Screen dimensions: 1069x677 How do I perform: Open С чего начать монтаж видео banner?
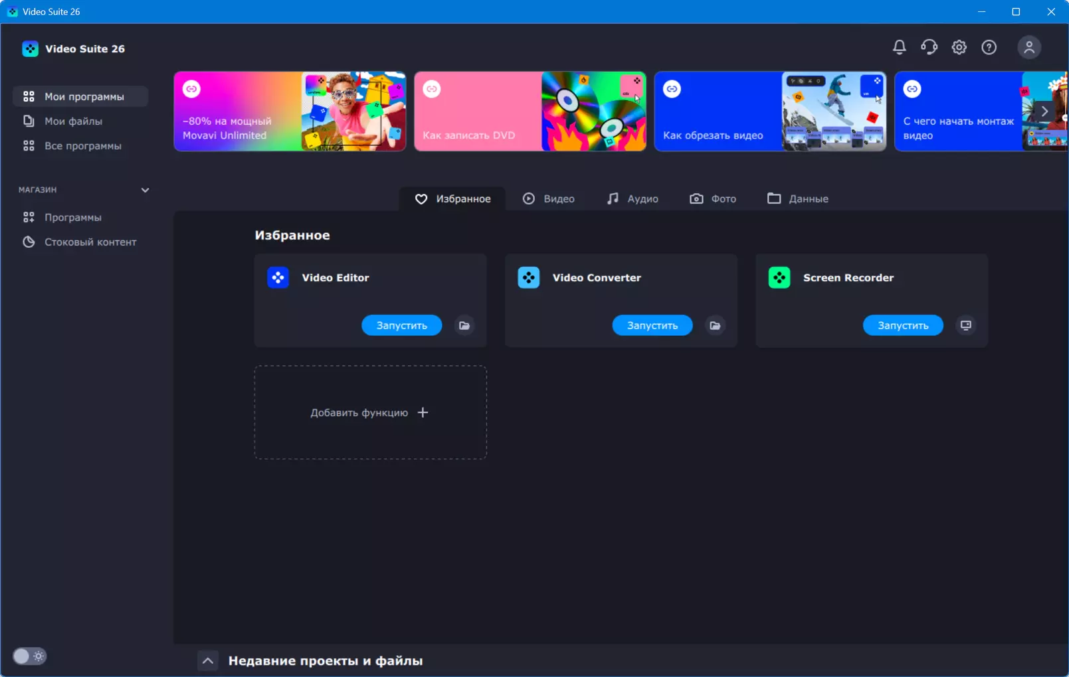[981, 112]
